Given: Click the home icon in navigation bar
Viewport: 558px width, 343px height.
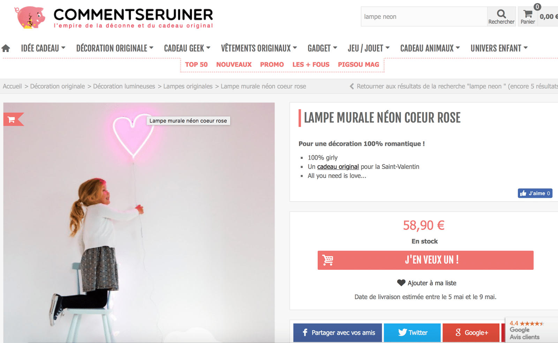Looking at the screenshot, I should point(6,48).
